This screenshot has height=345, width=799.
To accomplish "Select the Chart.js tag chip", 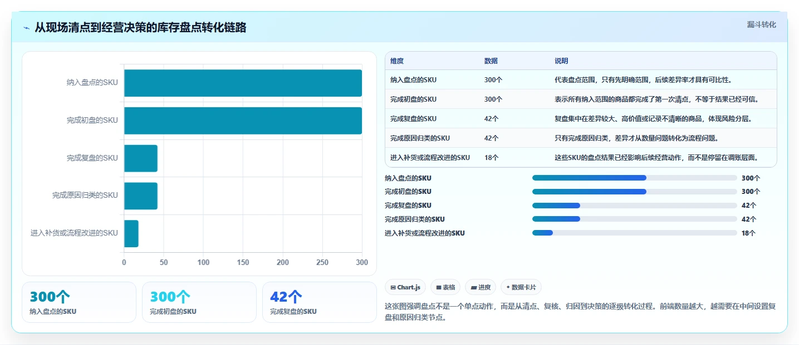I will coord(405,287).
